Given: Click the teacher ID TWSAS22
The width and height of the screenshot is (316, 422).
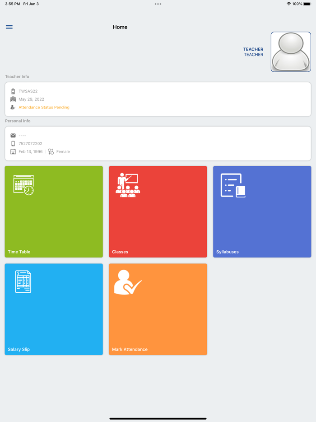Looking at the screenshot, I should pos(28,91).
